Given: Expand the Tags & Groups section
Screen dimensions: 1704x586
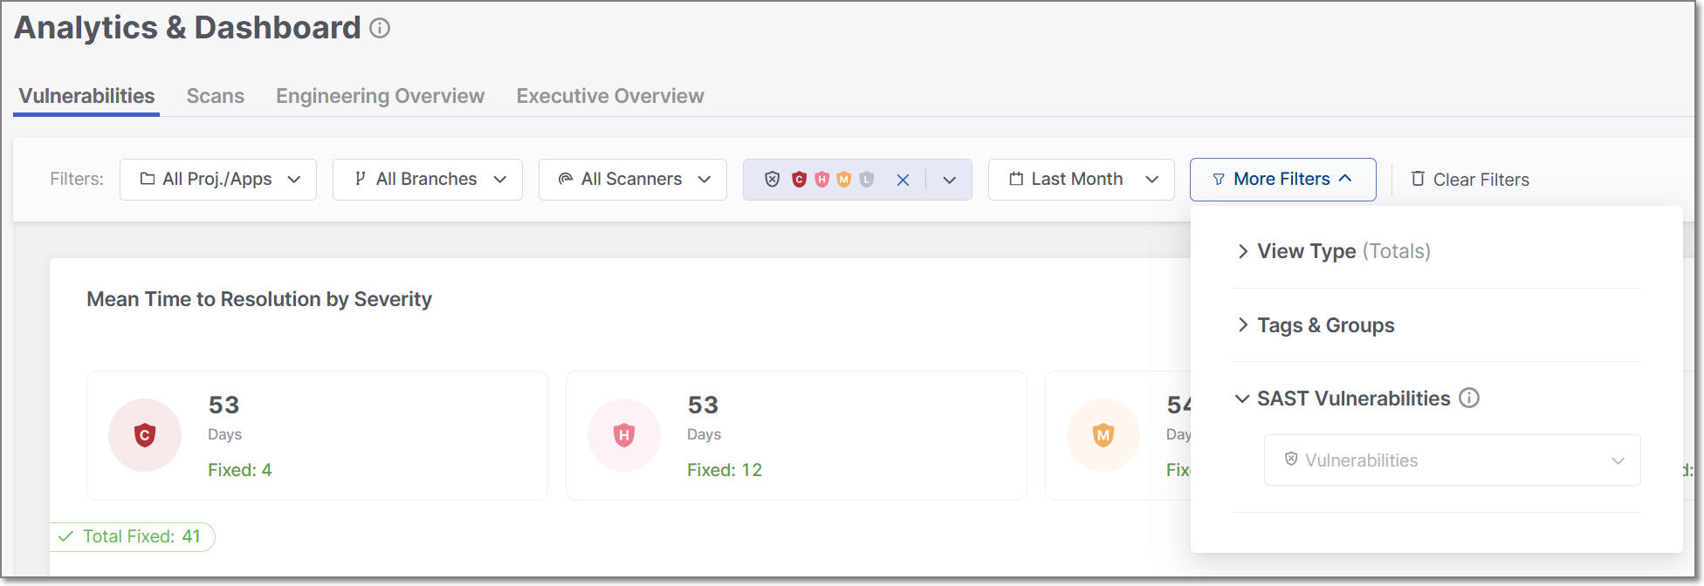Looking at the screenshot, I should click(x=1325, y=325).
